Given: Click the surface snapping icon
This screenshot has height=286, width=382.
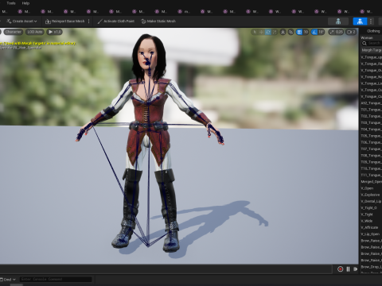Looking at the screenshot, I should [x=291, y=32].
